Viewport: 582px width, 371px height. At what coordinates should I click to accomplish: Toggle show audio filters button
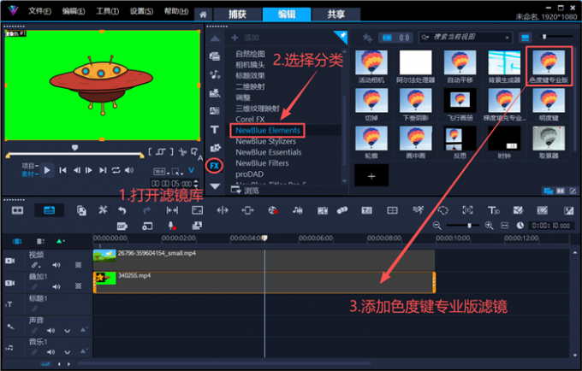[404, 38]
